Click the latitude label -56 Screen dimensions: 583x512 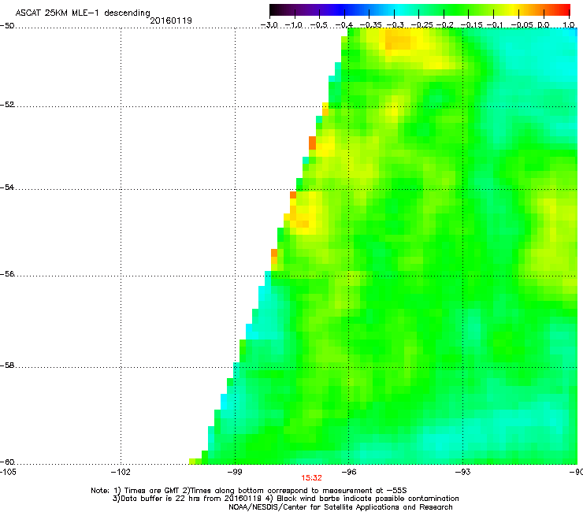7,273
